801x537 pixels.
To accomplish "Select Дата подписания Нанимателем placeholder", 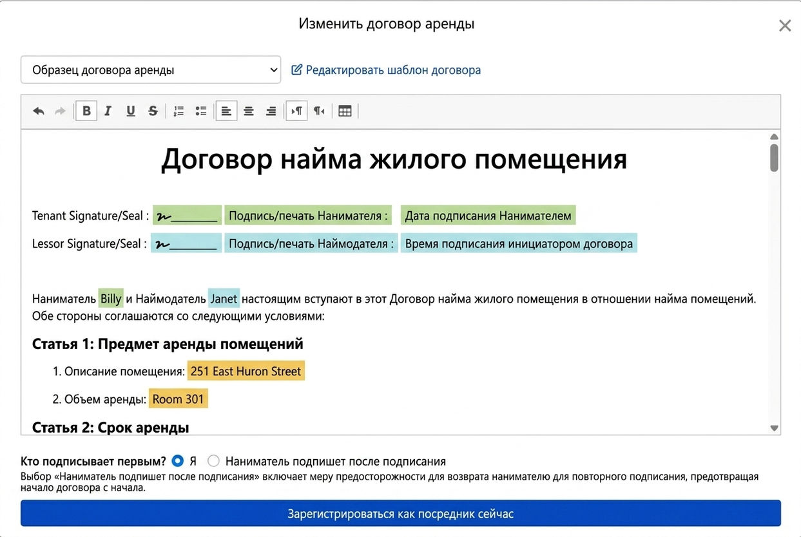I will pos(488,215).
